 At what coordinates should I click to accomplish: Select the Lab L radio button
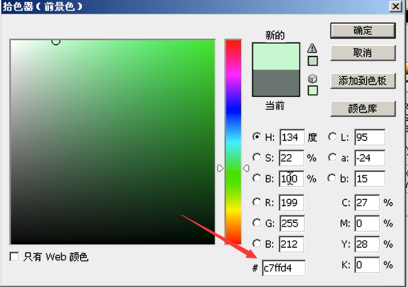tap(332, 137)
